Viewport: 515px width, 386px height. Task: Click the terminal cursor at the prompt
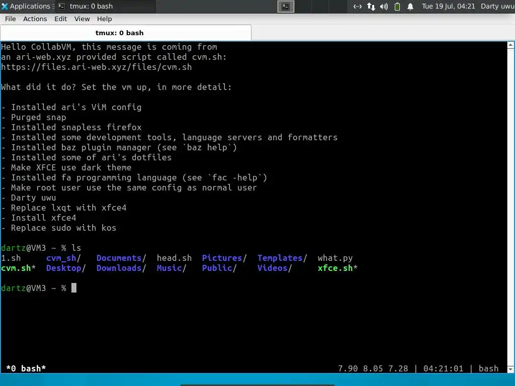[74, 288]
